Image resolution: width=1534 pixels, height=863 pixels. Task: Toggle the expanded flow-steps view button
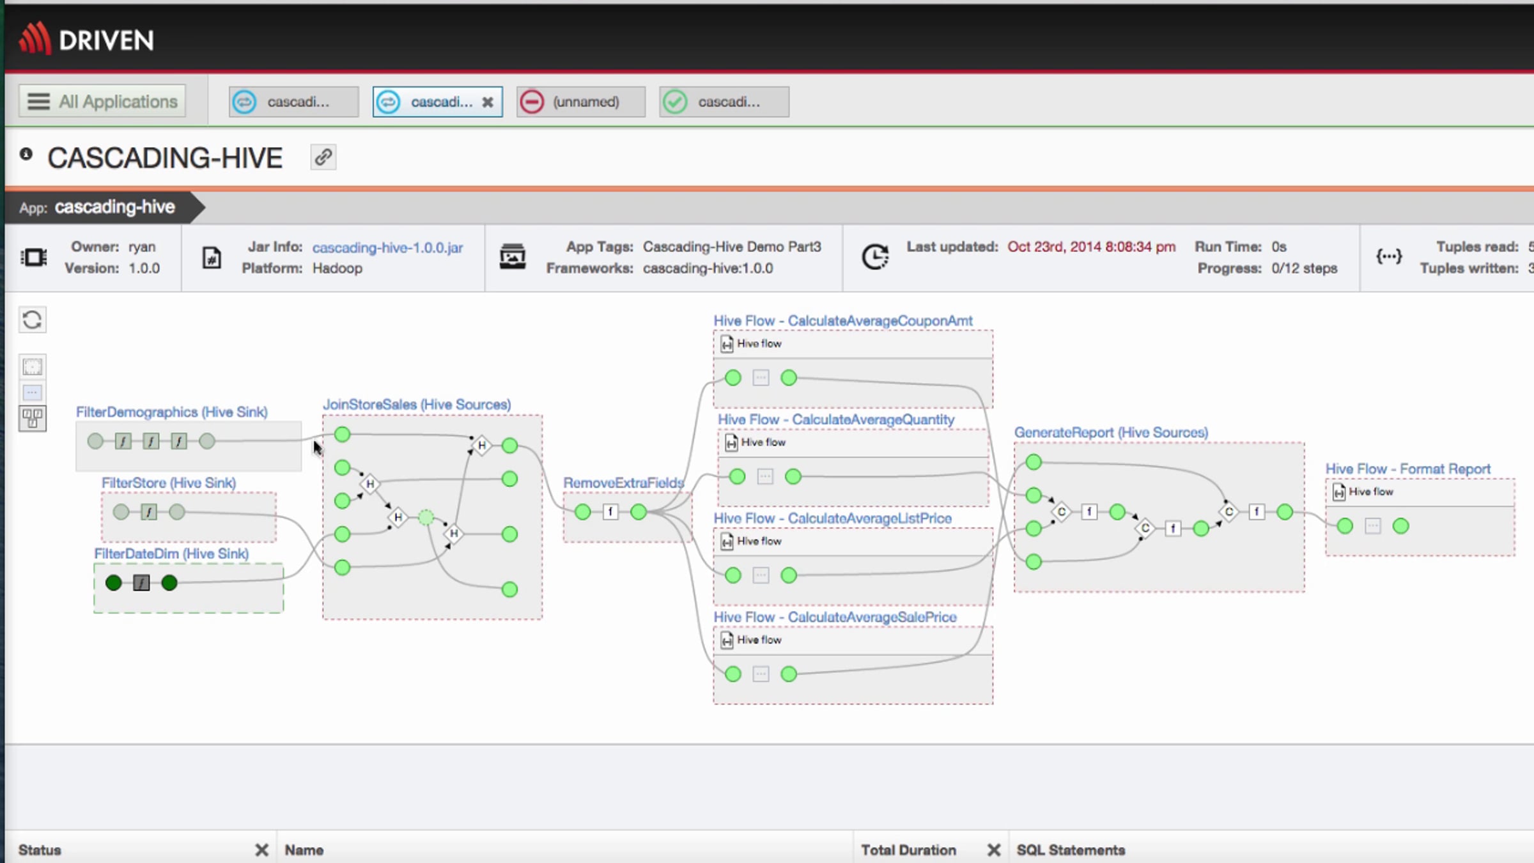pyautogui.click(x=32, y=419)
